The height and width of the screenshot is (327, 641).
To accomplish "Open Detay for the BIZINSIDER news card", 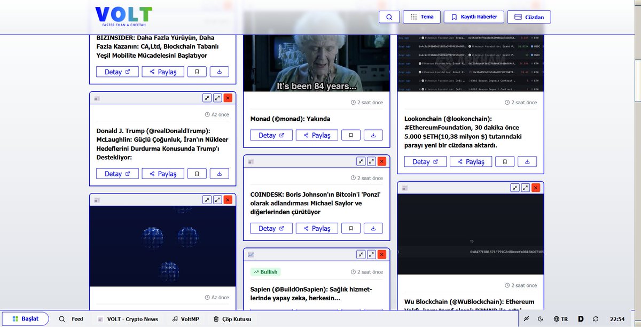I will (118, 72).
